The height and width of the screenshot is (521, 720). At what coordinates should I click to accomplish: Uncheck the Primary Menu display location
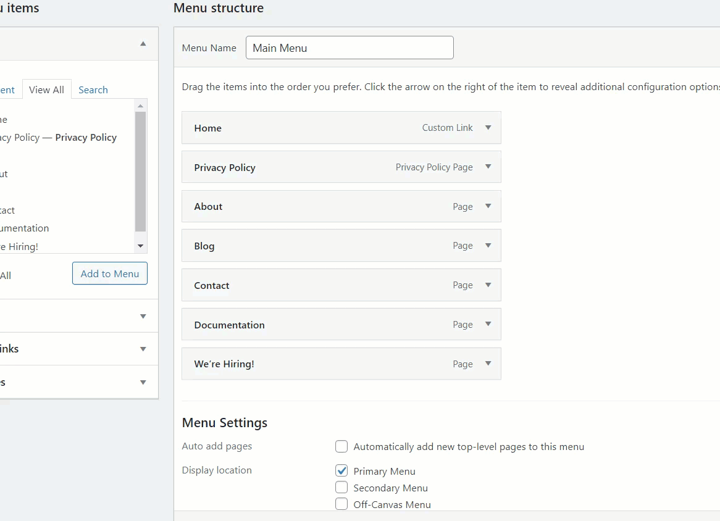(341, 470)
